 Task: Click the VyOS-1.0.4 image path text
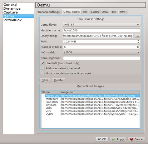pyautogui.click(x=100, y=114)
